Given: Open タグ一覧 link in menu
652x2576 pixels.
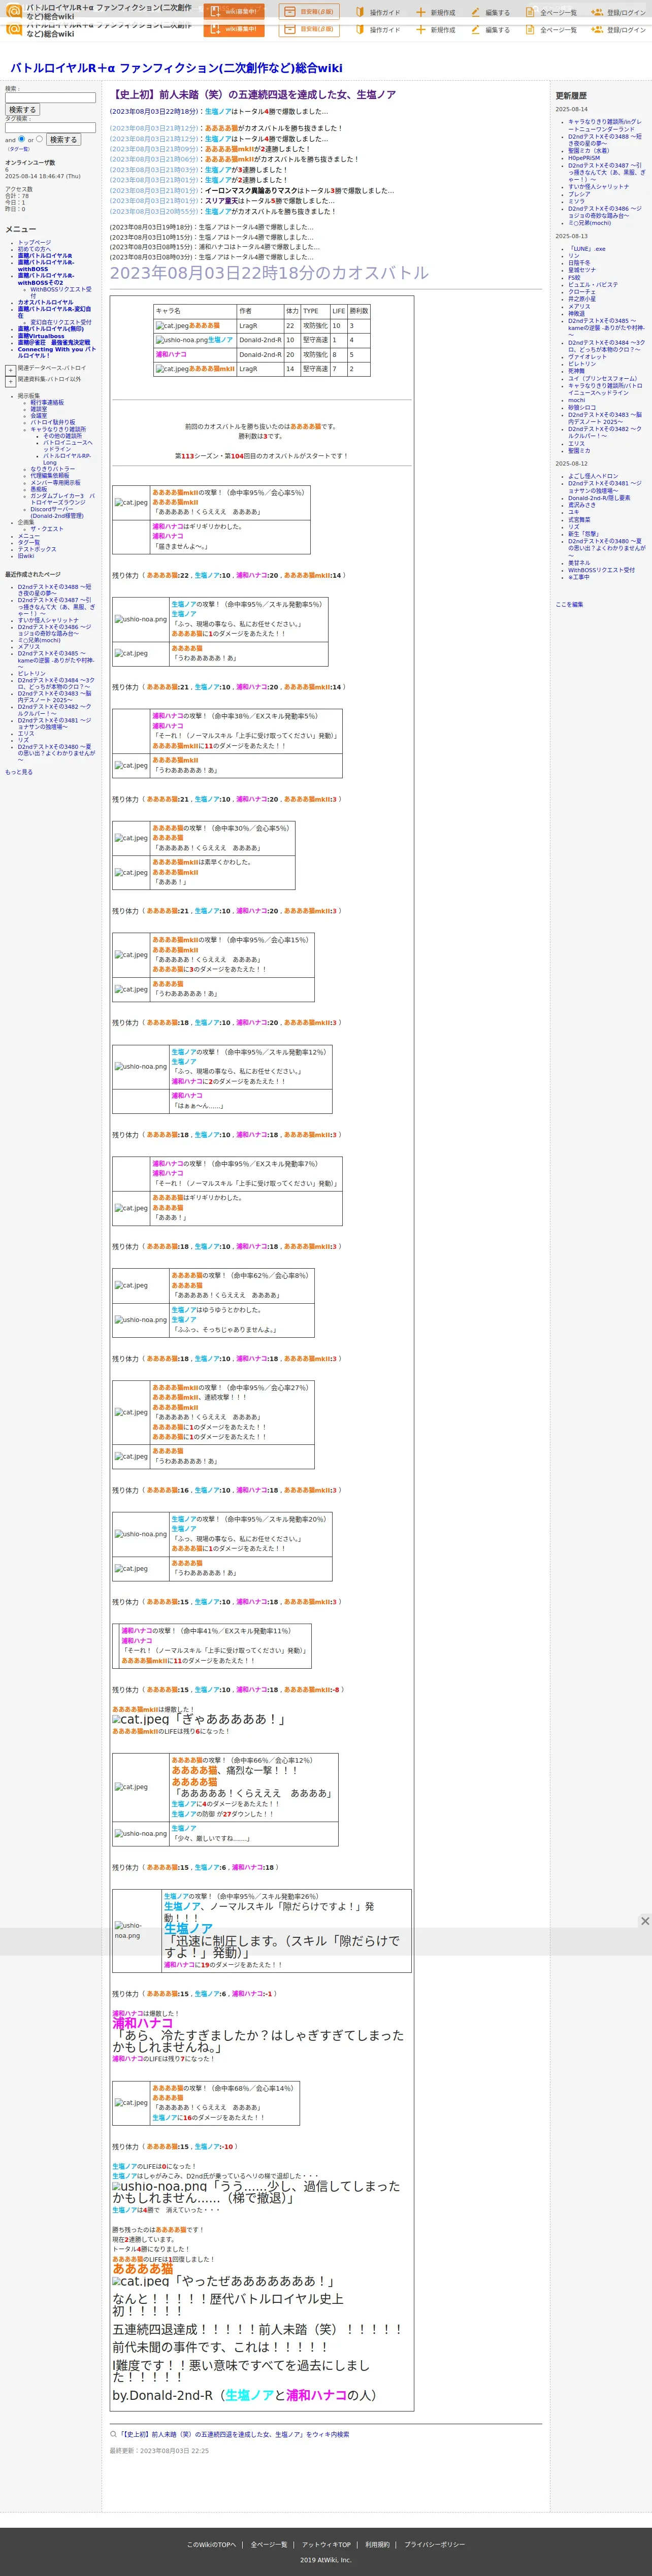Looking at the screenshot, I should (x=29, y=542).
